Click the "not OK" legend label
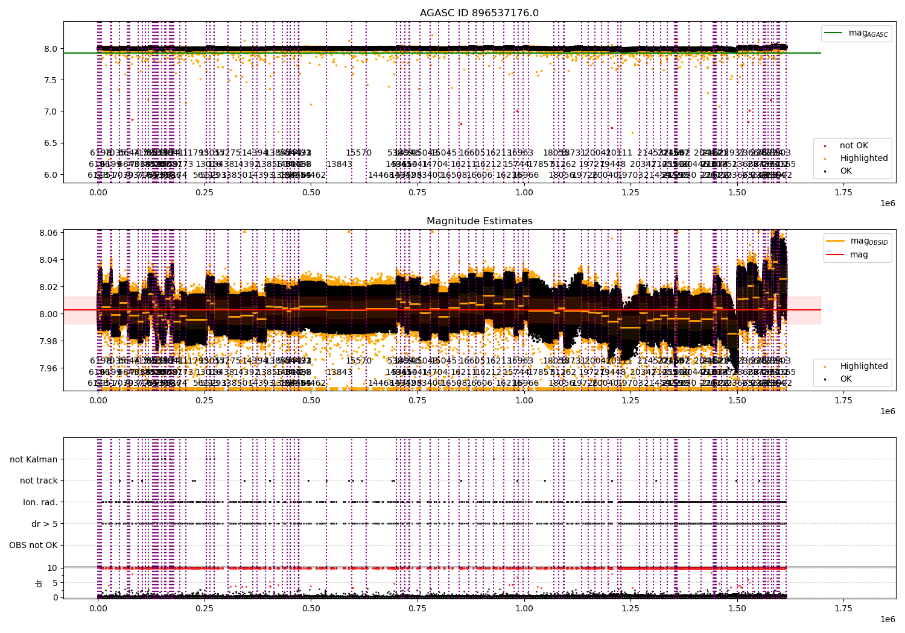This screenshot has width=905, height=633. pos(854,146)
